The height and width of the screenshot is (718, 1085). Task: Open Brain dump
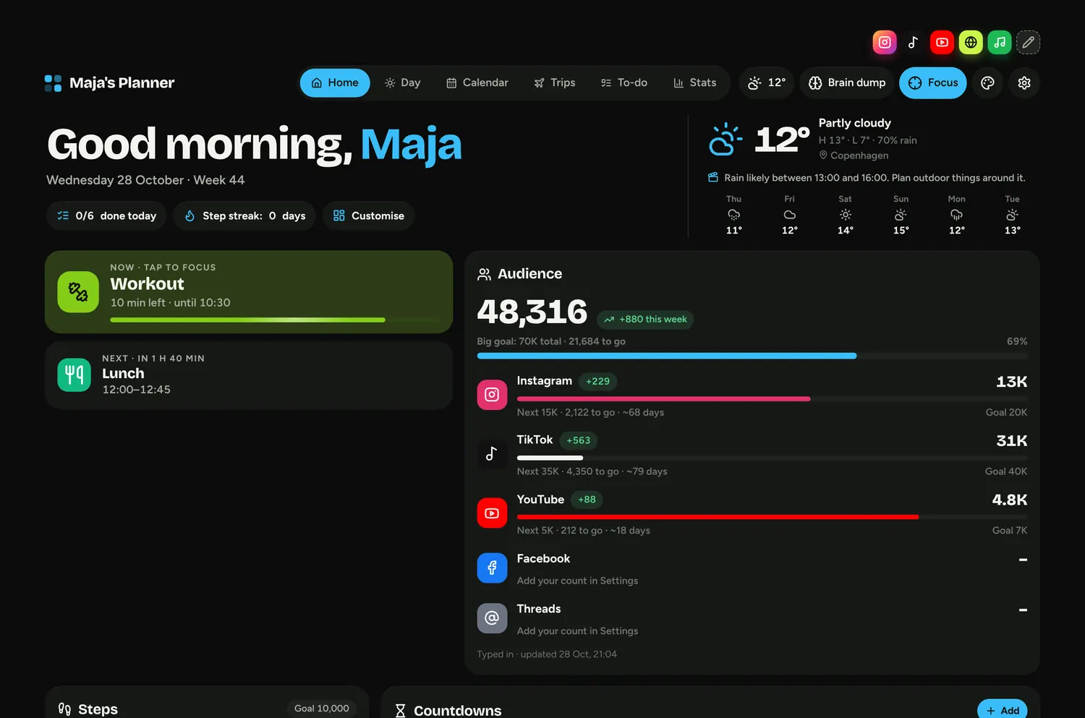847,82
